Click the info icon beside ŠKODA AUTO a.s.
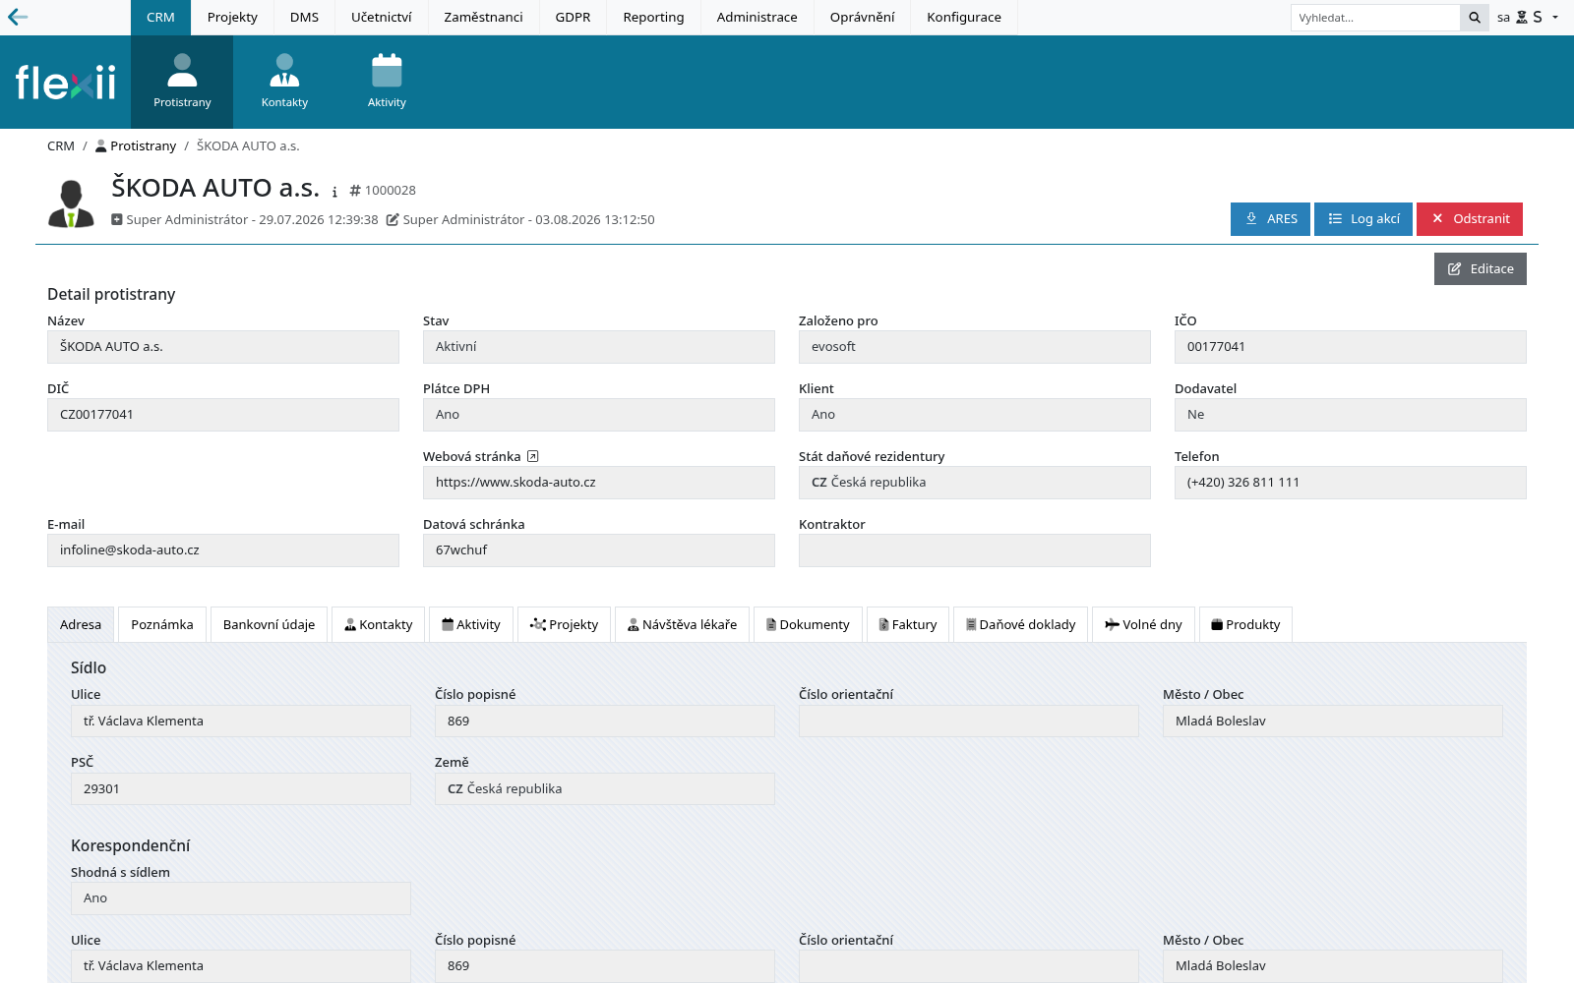The width and height of the screenshot is (1574, 983). coord(334,192)
